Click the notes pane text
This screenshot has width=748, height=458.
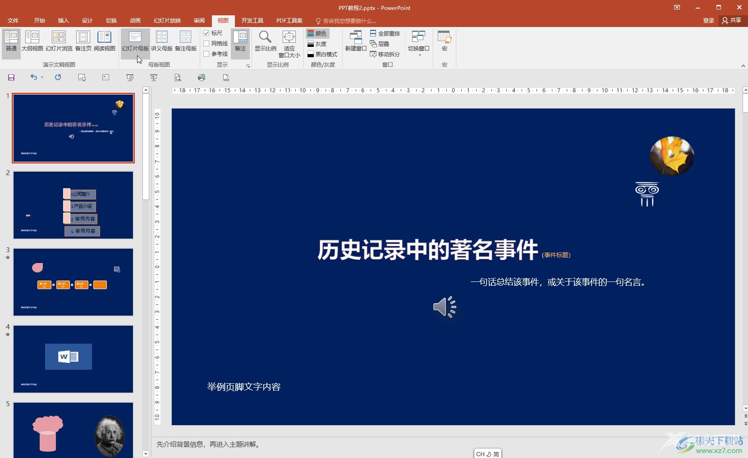coord(210,444)
